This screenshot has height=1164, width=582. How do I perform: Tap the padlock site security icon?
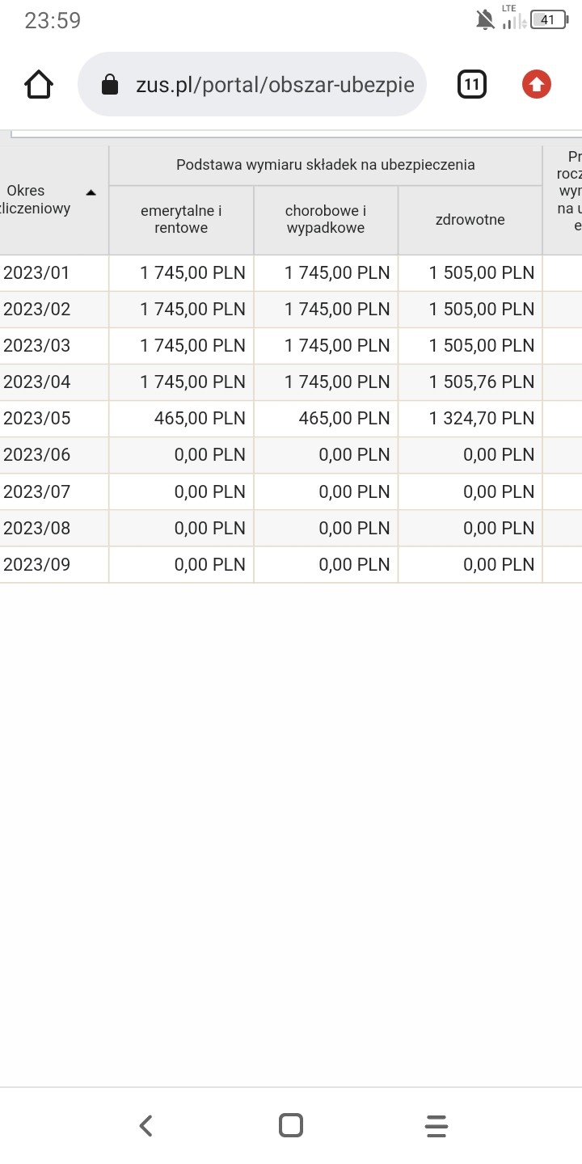pos(109,85)
